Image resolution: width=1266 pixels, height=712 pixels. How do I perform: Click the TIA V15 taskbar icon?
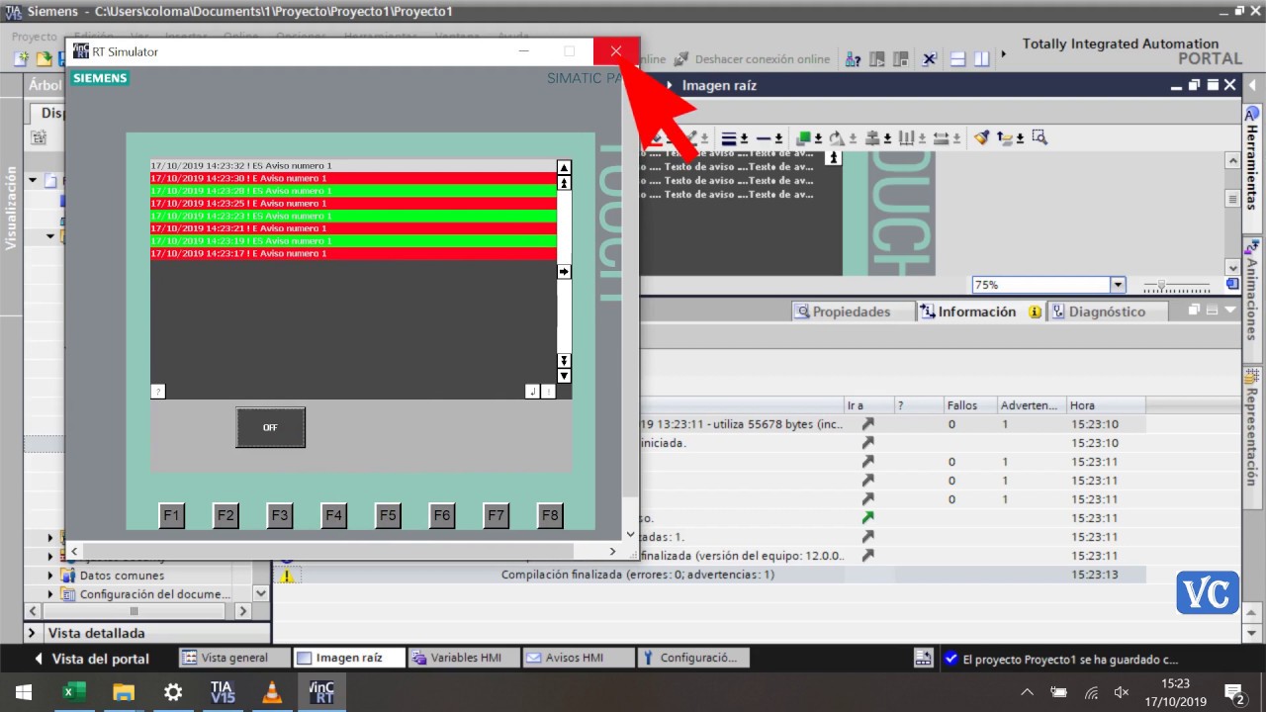[x=223, y=692]
